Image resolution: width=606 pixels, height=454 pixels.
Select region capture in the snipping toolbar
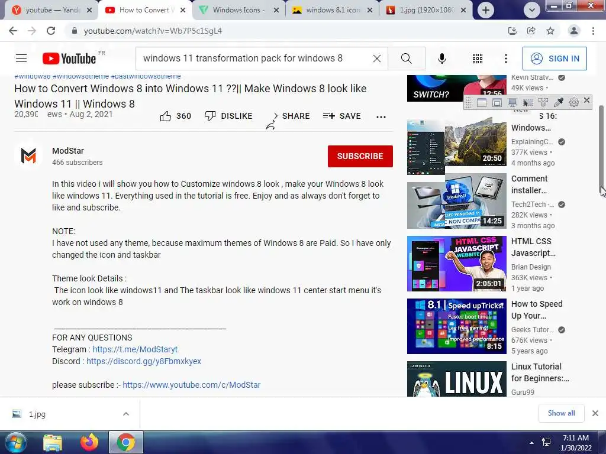tap(527, 102)
